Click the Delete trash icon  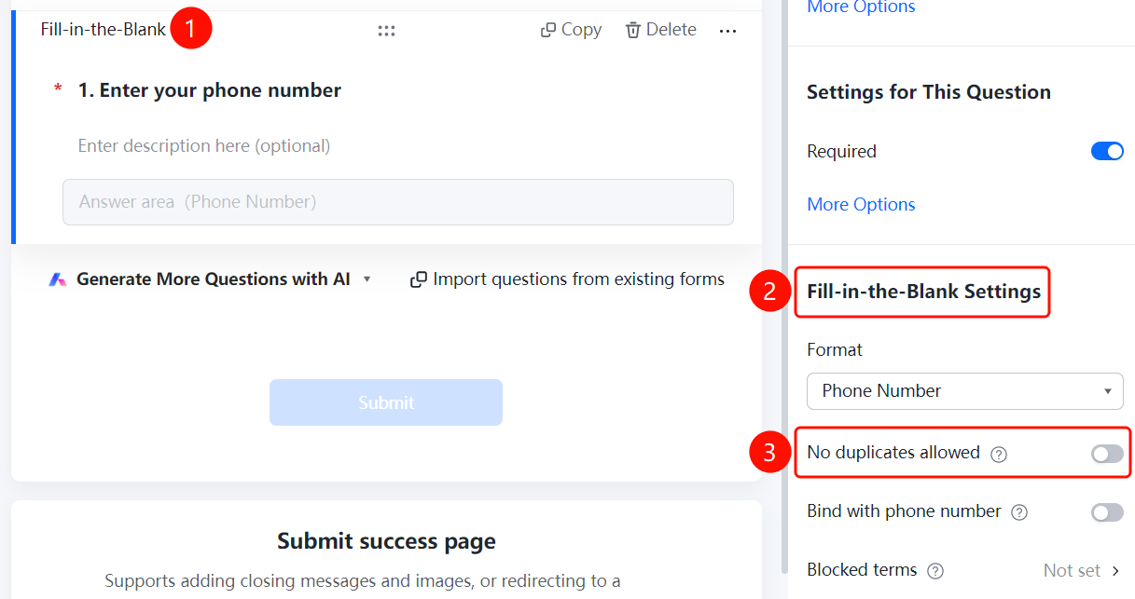click(633, 30)
